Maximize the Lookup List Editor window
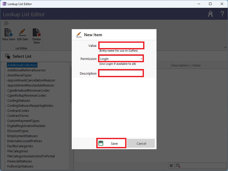This screenshot has width=228, height=171. click(x=210, y=4)
